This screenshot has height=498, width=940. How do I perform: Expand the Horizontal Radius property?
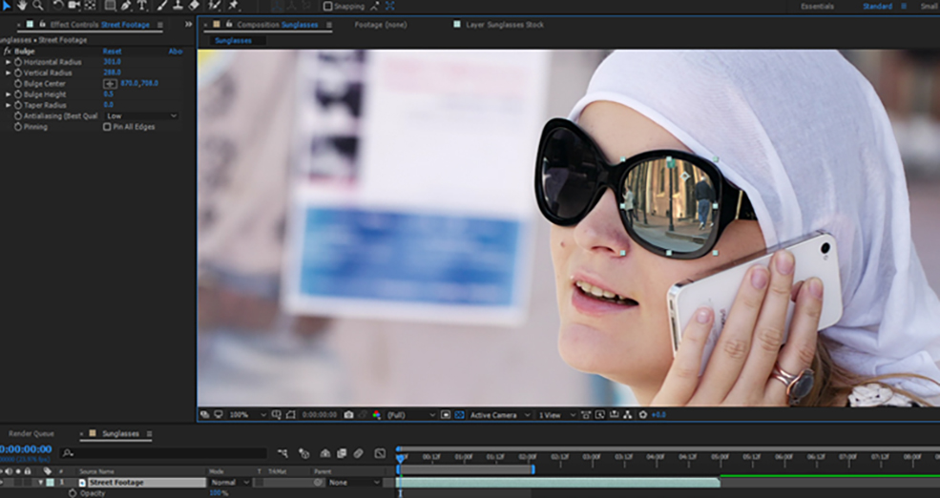[x=9, y=62]
